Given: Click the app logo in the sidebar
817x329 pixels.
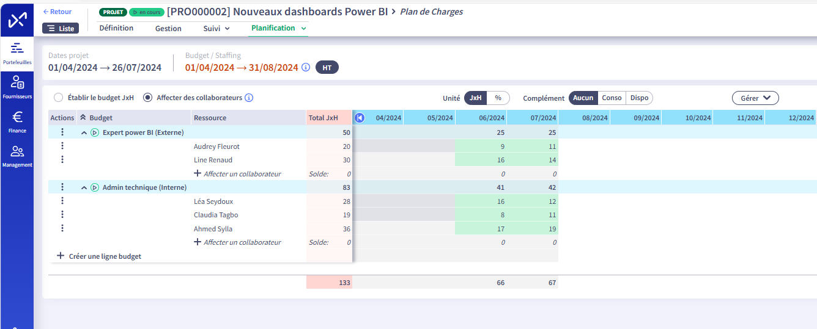Looking at the screenshot, I should [17, 20].
